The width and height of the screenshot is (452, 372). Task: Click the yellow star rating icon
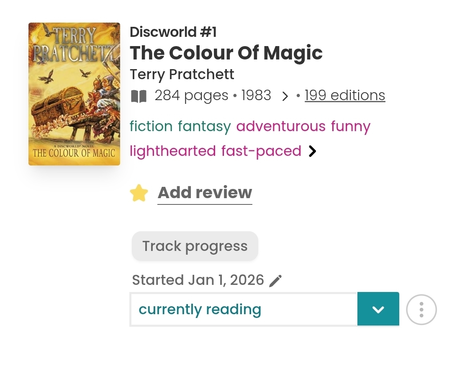(x=139, y=193)
